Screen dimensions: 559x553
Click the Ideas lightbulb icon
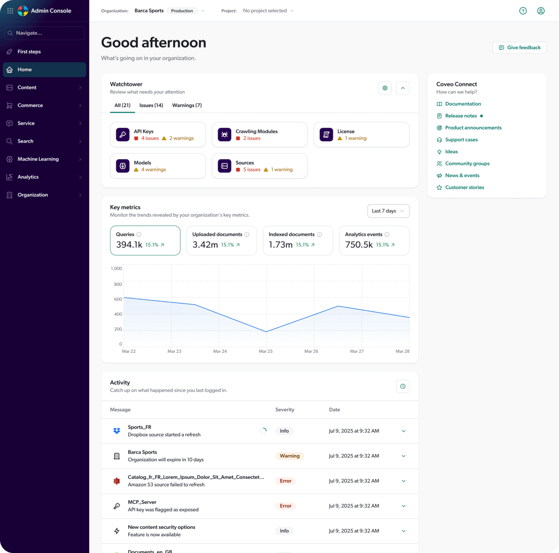click(x=439, y=152)
